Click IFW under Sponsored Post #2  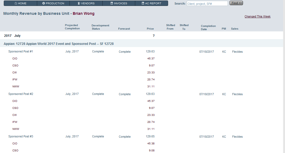click(15, 122)
